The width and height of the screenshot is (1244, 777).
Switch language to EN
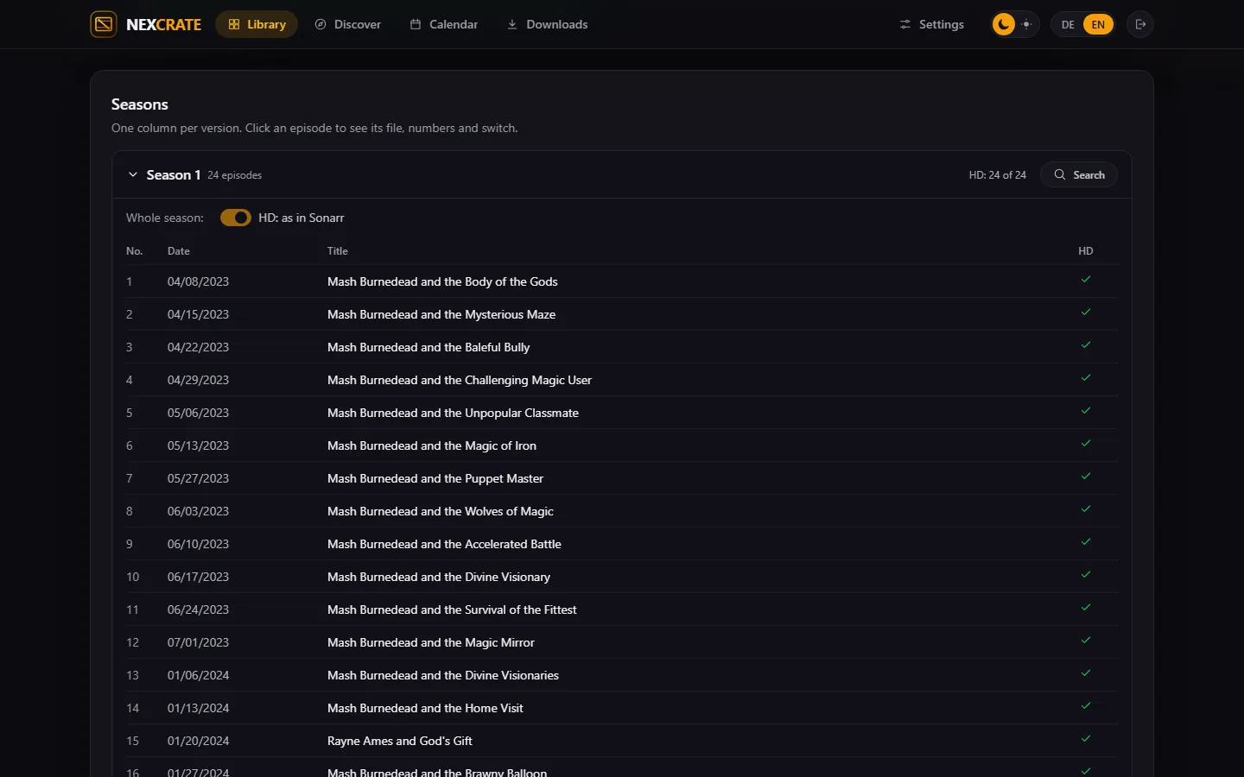[x=1098, y=24]
